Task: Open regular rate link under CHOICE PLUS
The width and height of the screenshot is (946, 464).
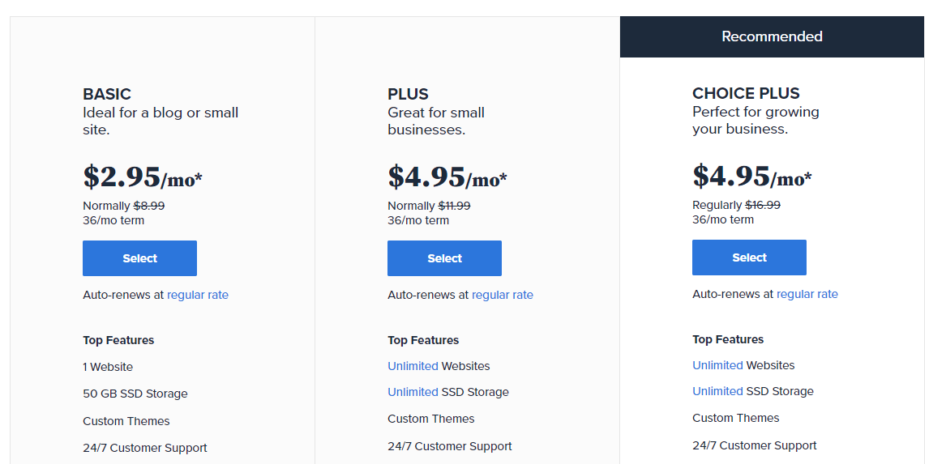Action: pyautogui.click(x=807, y=294)
